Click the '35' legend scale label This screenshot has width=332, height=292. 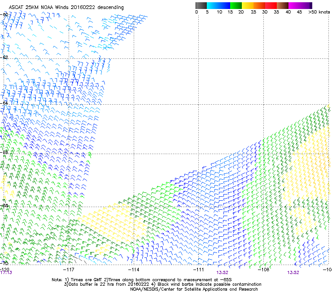(x=276, y=12)
